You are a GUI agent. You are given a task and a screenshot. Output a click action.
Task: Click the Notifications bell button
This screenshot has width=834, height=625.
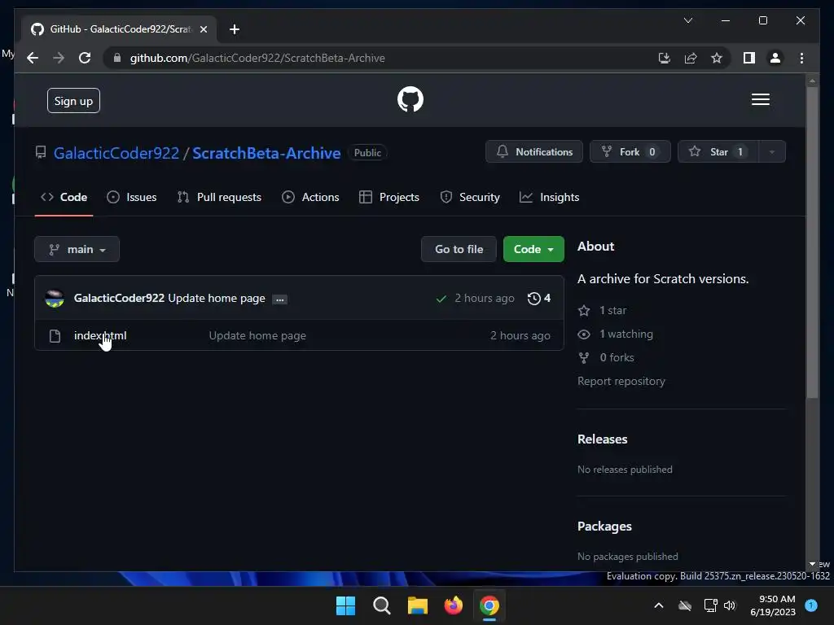pyautogui.click(x=534, y=152)
